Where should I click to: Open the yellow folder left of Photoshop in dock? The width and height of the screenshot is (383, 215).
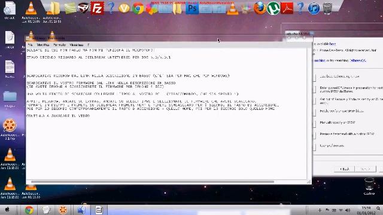tap(177, 9)
